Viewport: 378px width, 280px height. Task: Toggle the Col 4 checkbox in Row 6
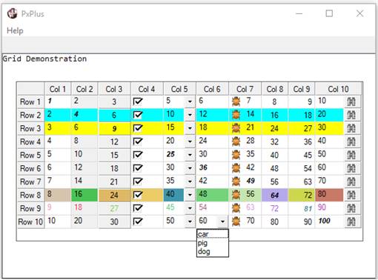click(138, 168)
